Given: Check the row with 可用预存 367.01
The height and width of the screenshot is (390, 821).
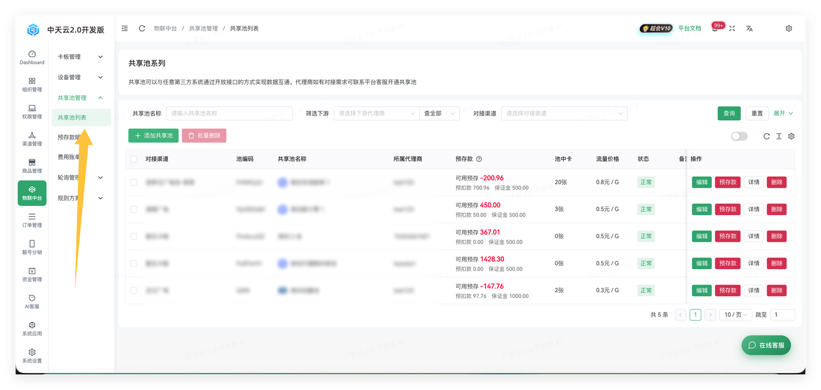Looking at the screenshot, I should click(x=134, y=236).
